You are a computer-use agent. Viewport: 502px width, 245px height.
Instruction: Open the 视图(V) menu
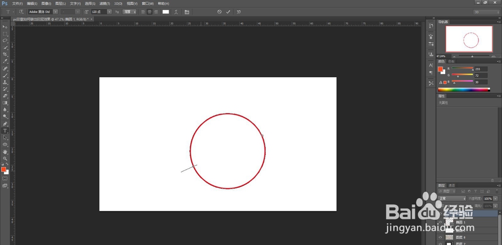click(132, 4)
